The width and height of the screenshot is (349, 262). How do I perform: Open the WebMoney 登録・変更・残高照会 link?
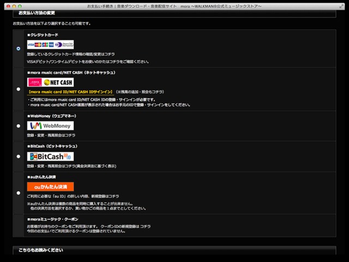coord(51,135)
